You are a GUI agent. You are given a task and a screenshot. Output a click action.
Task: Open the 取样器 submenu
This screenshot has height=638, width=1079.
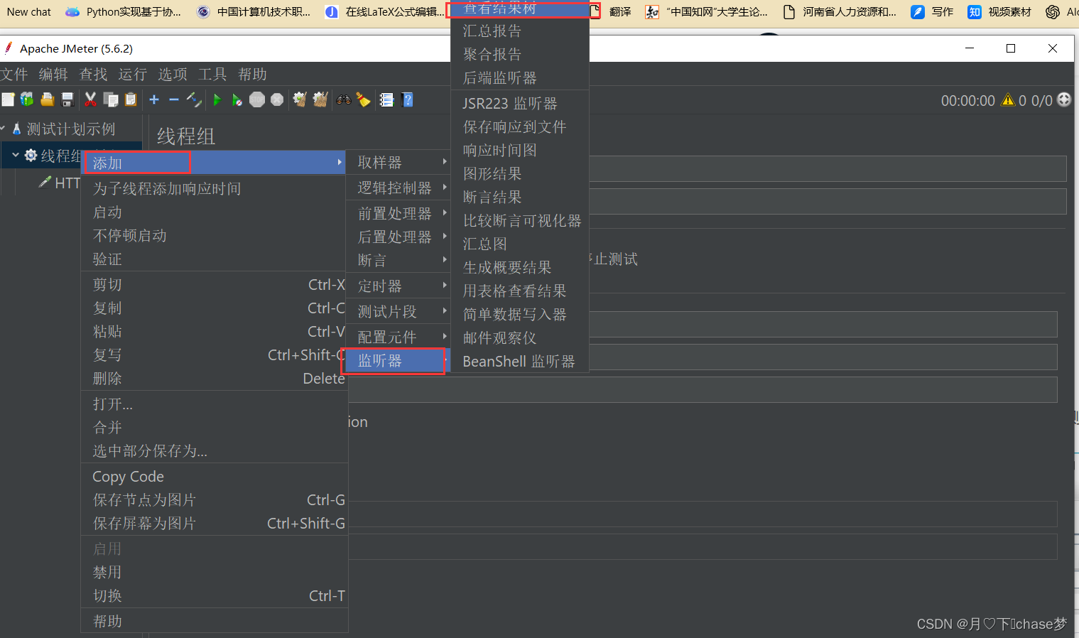(x=398, y=163)
